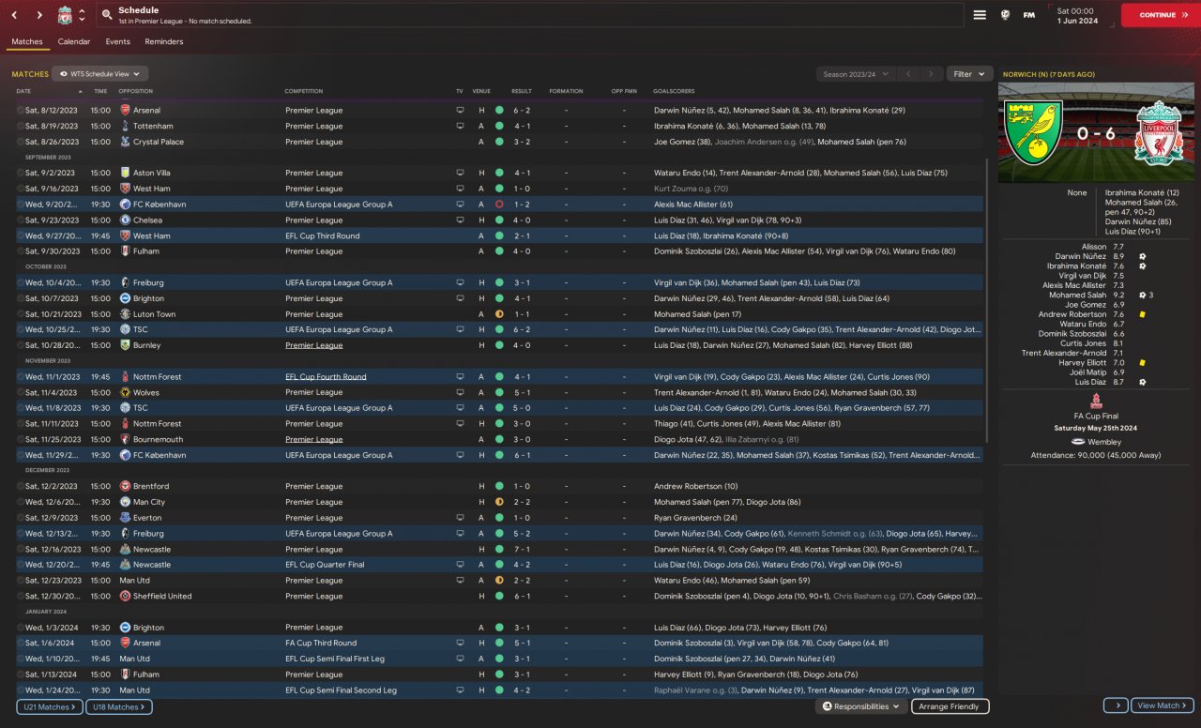Click the Schedule search bar field

pyautogui.click(x=529, y=15)
